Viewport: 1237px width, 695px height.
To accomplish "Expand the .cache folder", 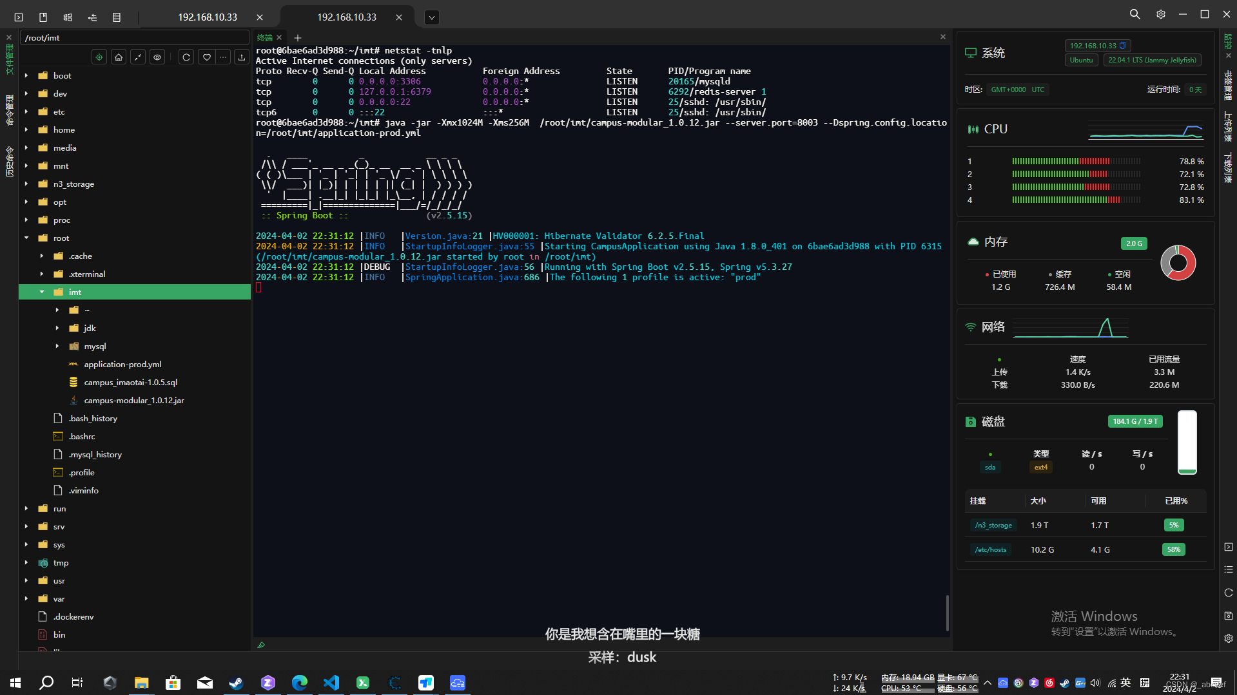I will click(x=42, y=256).
